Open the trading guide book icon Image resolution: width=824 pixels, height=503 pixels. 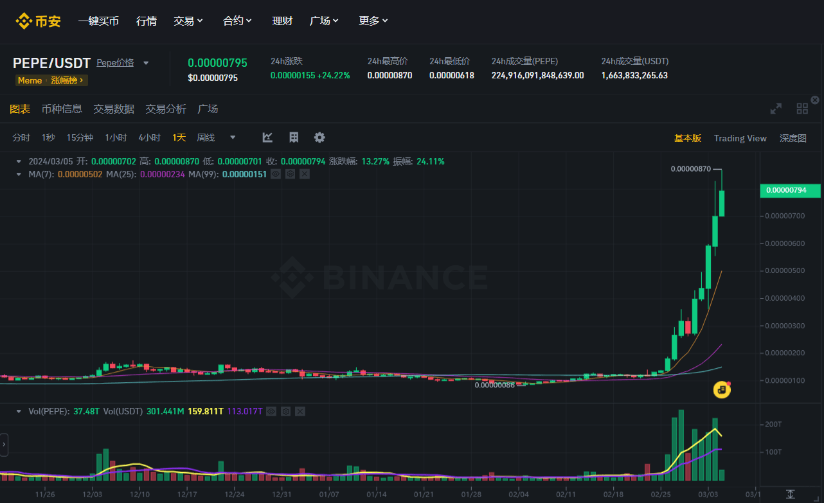(294, 137)
